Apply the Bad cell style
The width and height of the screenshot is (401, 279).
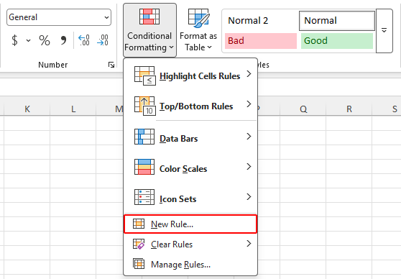coord(261,41)
